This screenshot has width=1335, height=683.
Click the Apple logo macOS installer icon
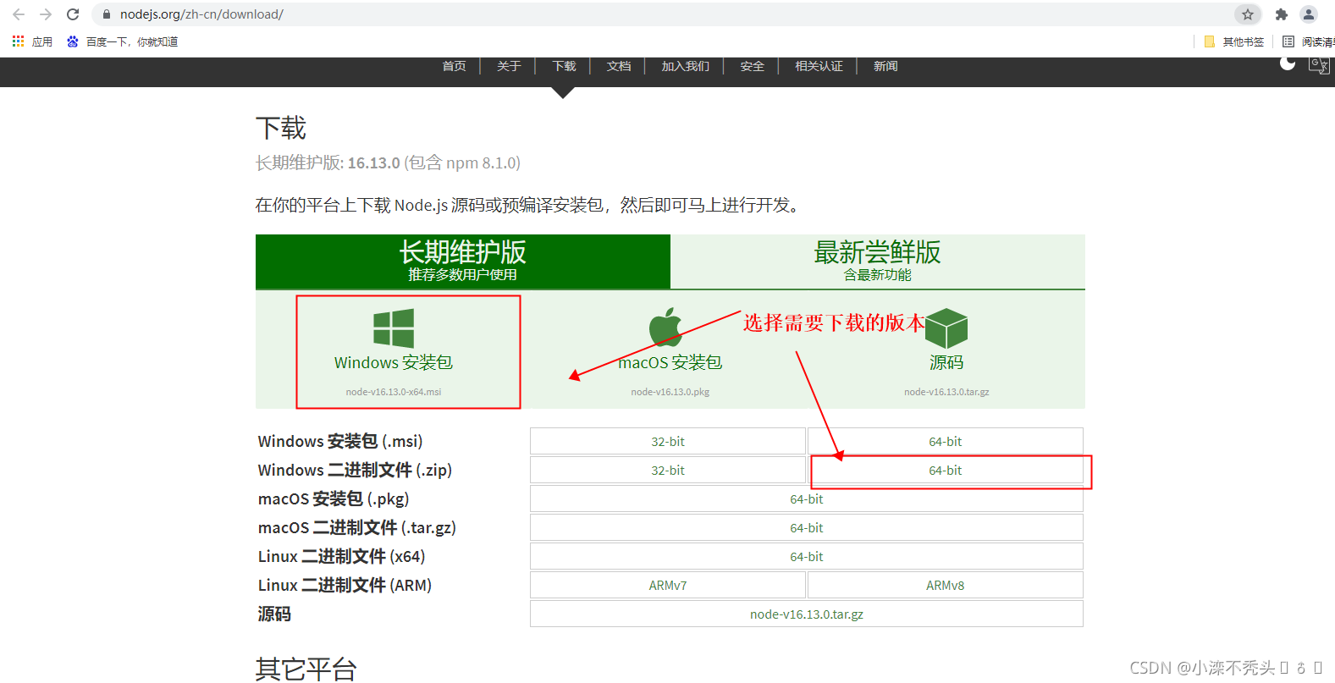[x=666, y=327]
